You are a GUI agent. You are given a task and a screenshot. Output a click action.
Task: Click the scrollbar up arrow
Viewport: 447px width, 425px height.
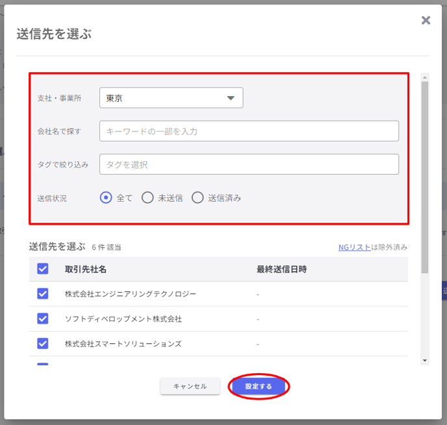point(425,77)
